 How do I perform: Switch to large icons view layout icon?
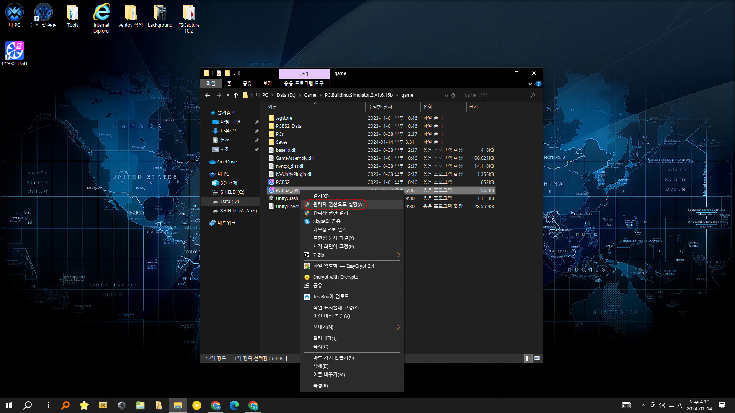click(x=537, y=358)
